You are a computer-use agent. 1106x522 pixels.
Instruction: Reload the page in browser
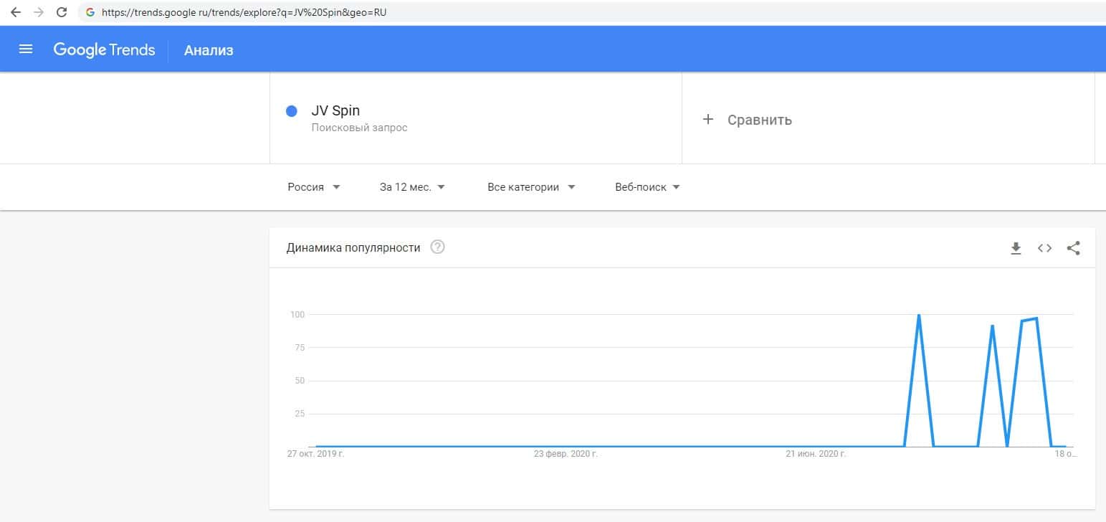62,12
